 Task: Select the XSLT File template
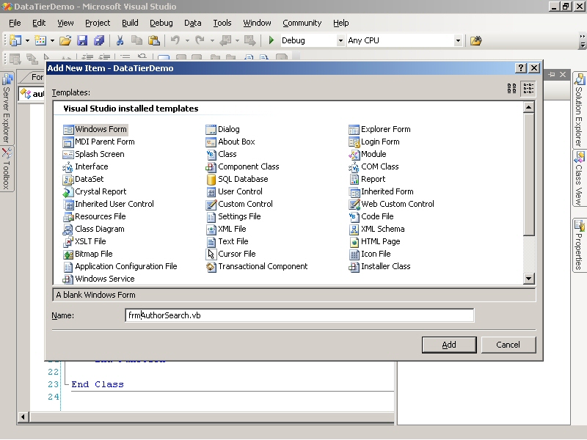84,241
